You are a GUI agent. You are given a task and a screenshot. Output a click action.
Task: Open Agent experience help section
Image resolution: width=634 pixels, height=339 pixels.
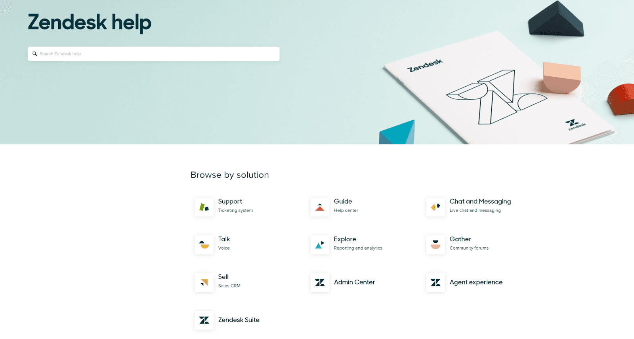click(476, 282)
